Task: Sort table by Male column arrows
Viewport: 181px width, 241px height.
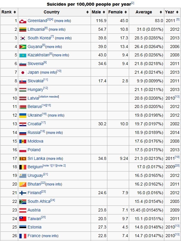Action: pos(104,12)
